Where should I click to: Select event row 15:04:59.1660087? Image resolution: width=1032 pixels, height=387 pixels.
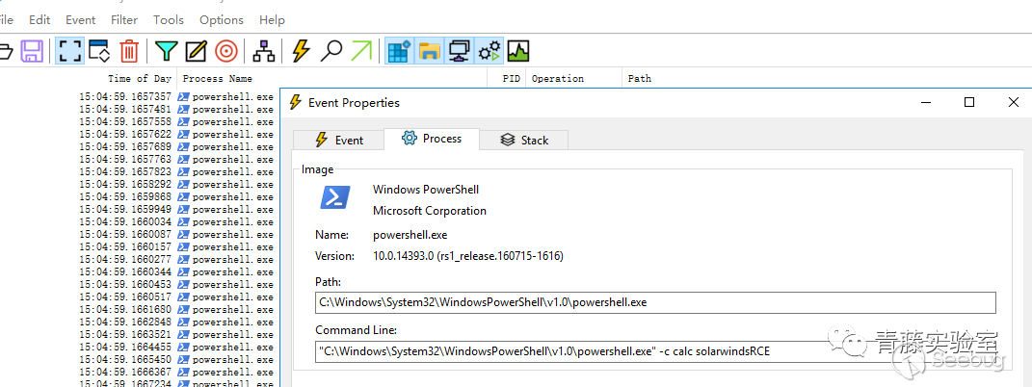(x=176, y=234)
